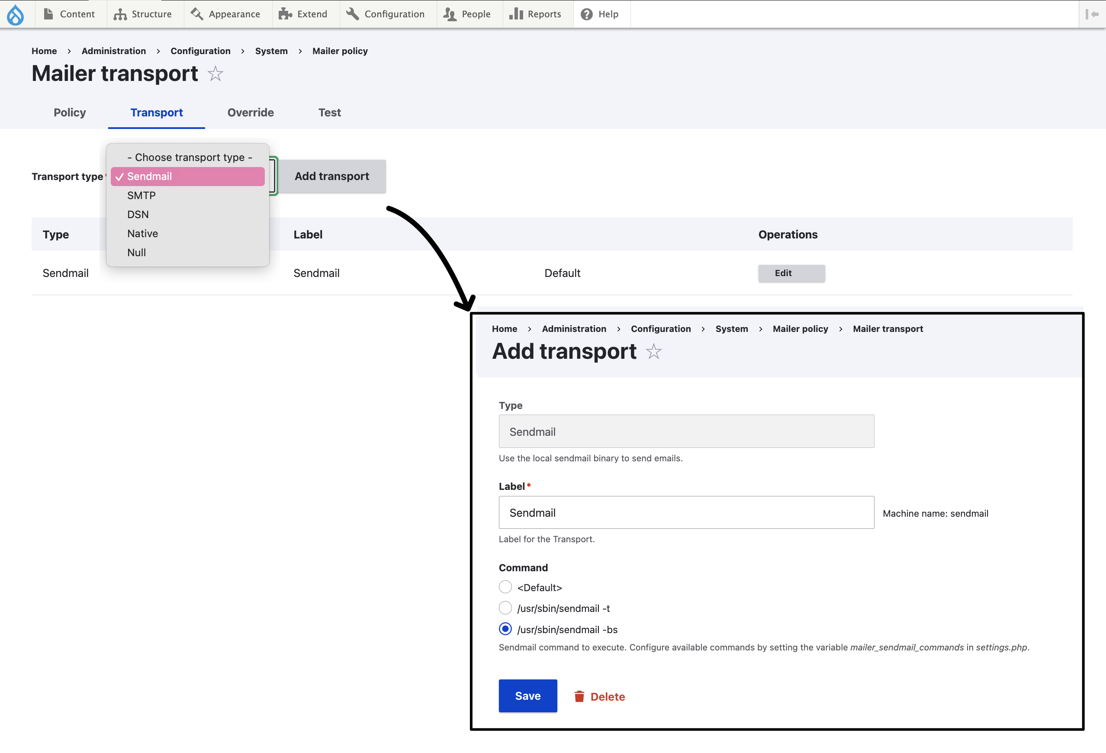
Task: Open the Policy tab
Action: (70, 113)
